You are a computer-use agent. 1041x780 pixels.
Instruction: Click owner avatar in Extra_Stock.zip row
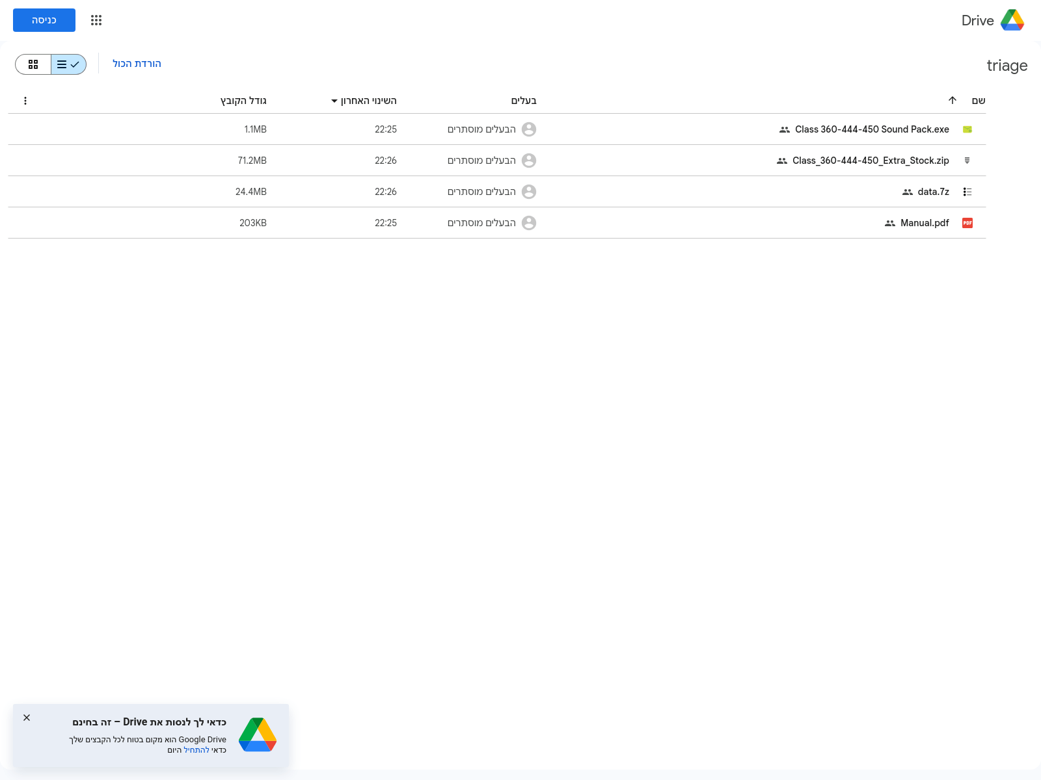point(529,161)
